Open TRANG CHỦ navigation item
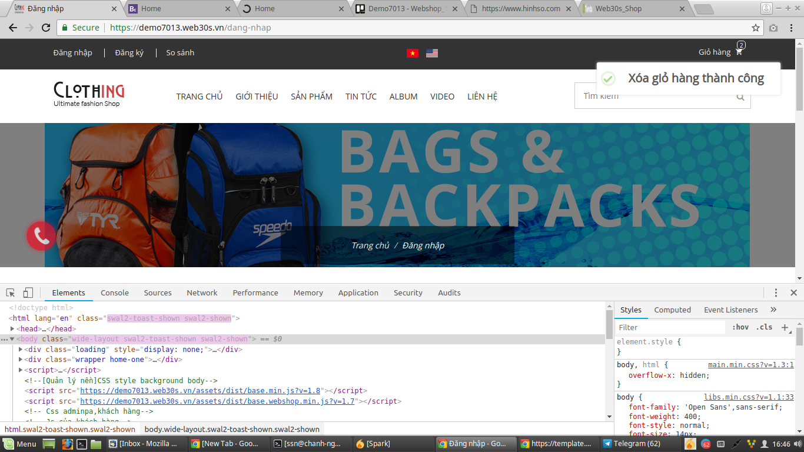The height and width of the screenshot is (452, 804). pos(200,97)
